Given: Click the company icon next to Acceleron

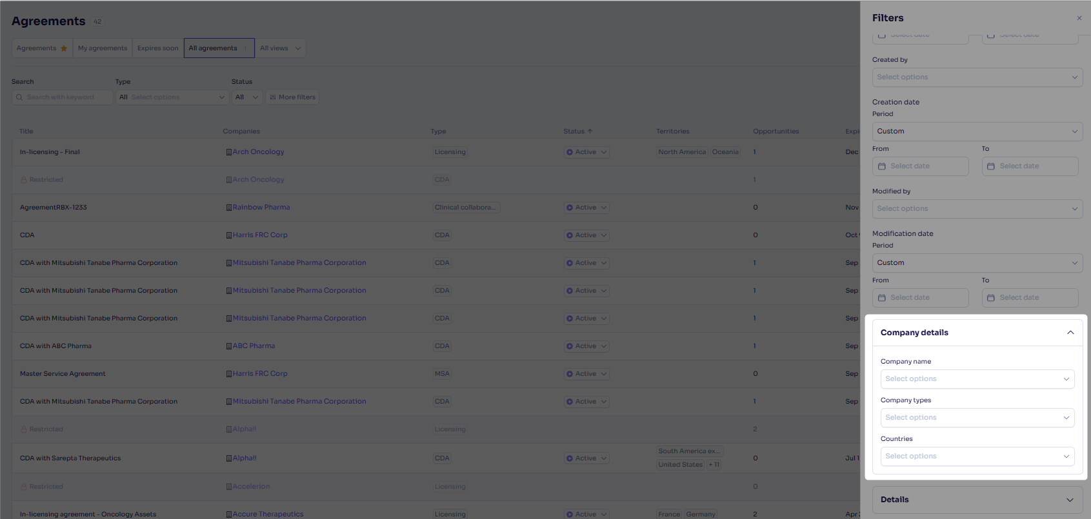Looking at the screenshot, I should (x=228, y=487).
